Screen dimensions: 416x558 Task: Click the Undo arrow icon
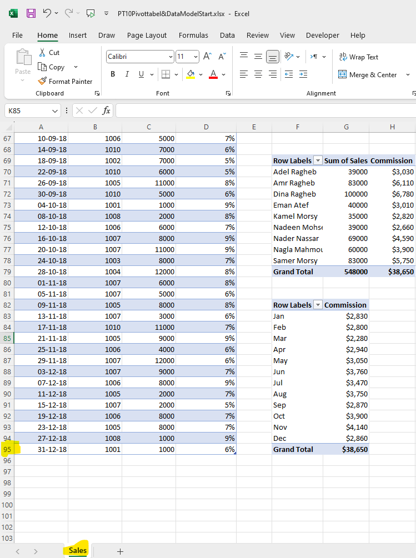coord(47,13)
